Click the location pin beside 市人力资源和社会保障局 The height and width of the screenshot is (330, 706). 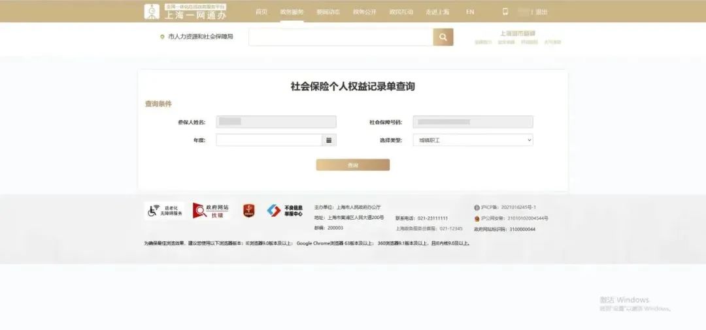(x=162, y=37)
